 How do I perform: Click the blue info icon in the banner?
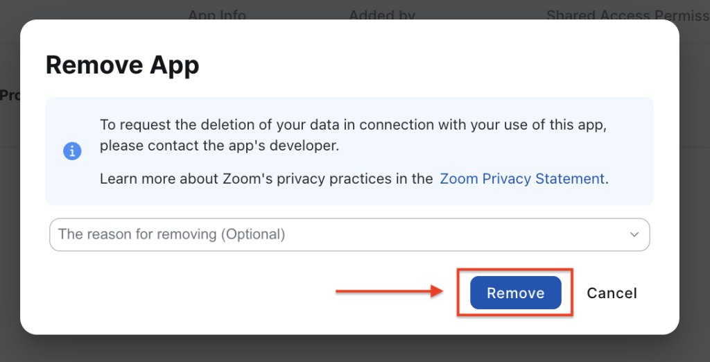pos(72,151)
